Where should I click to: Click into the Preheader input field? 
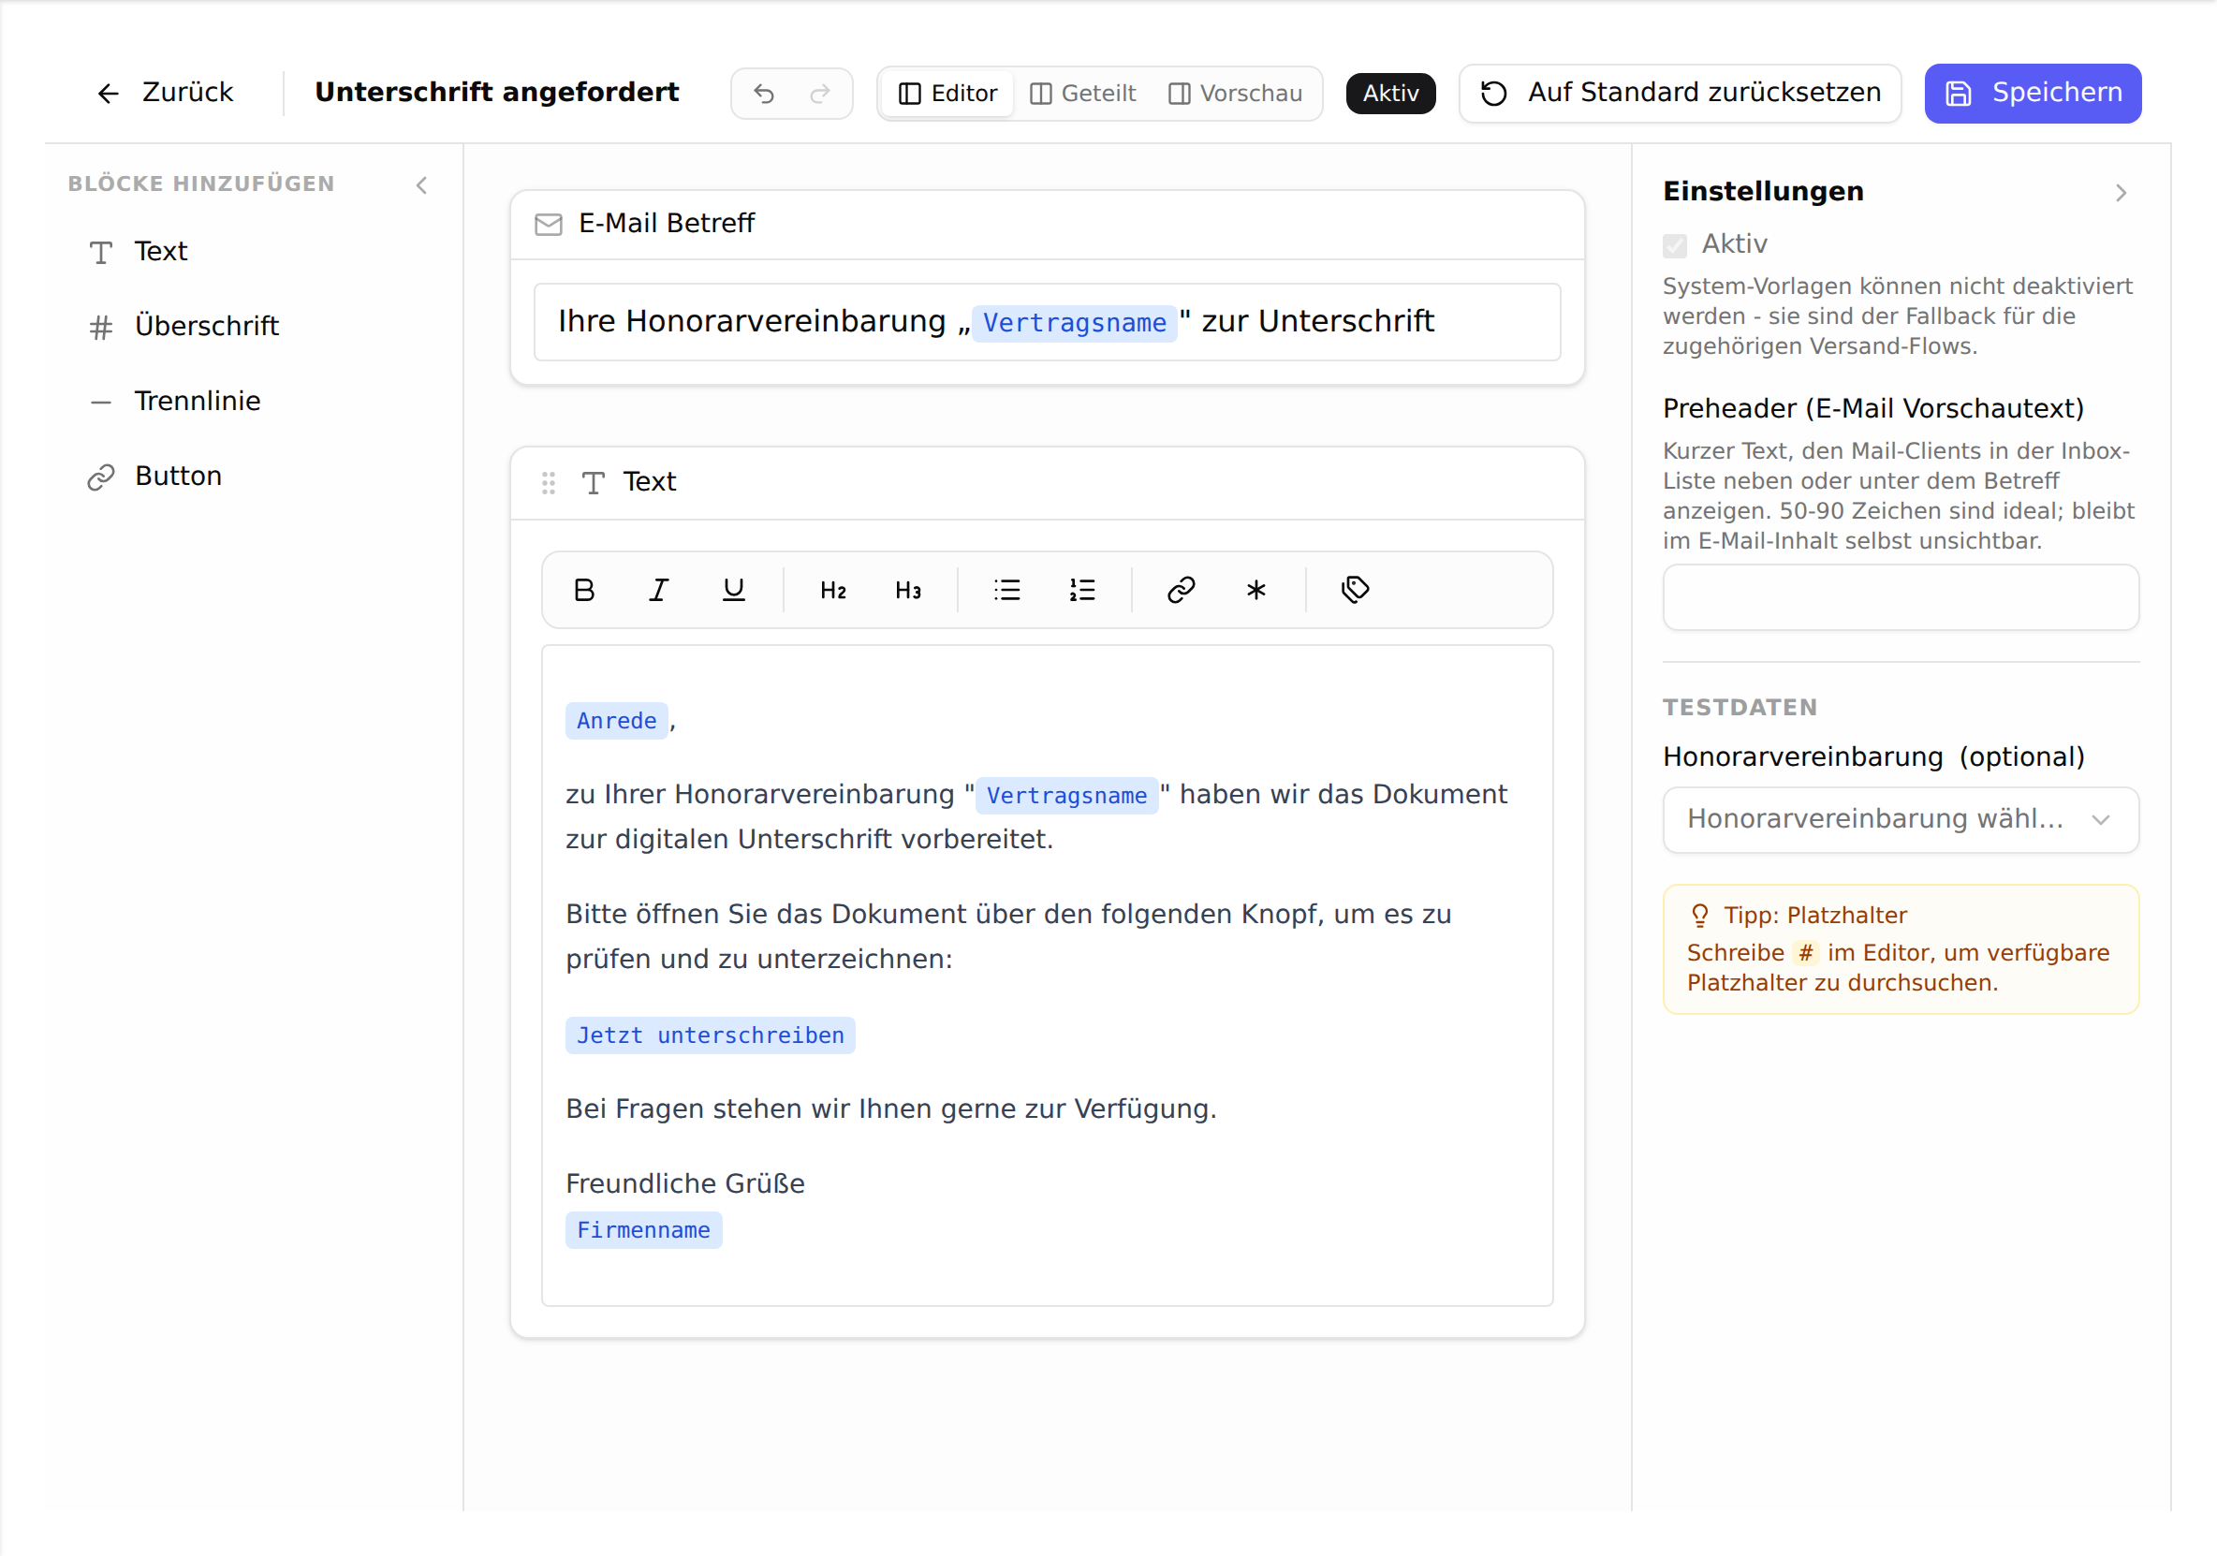[1901, 598]
